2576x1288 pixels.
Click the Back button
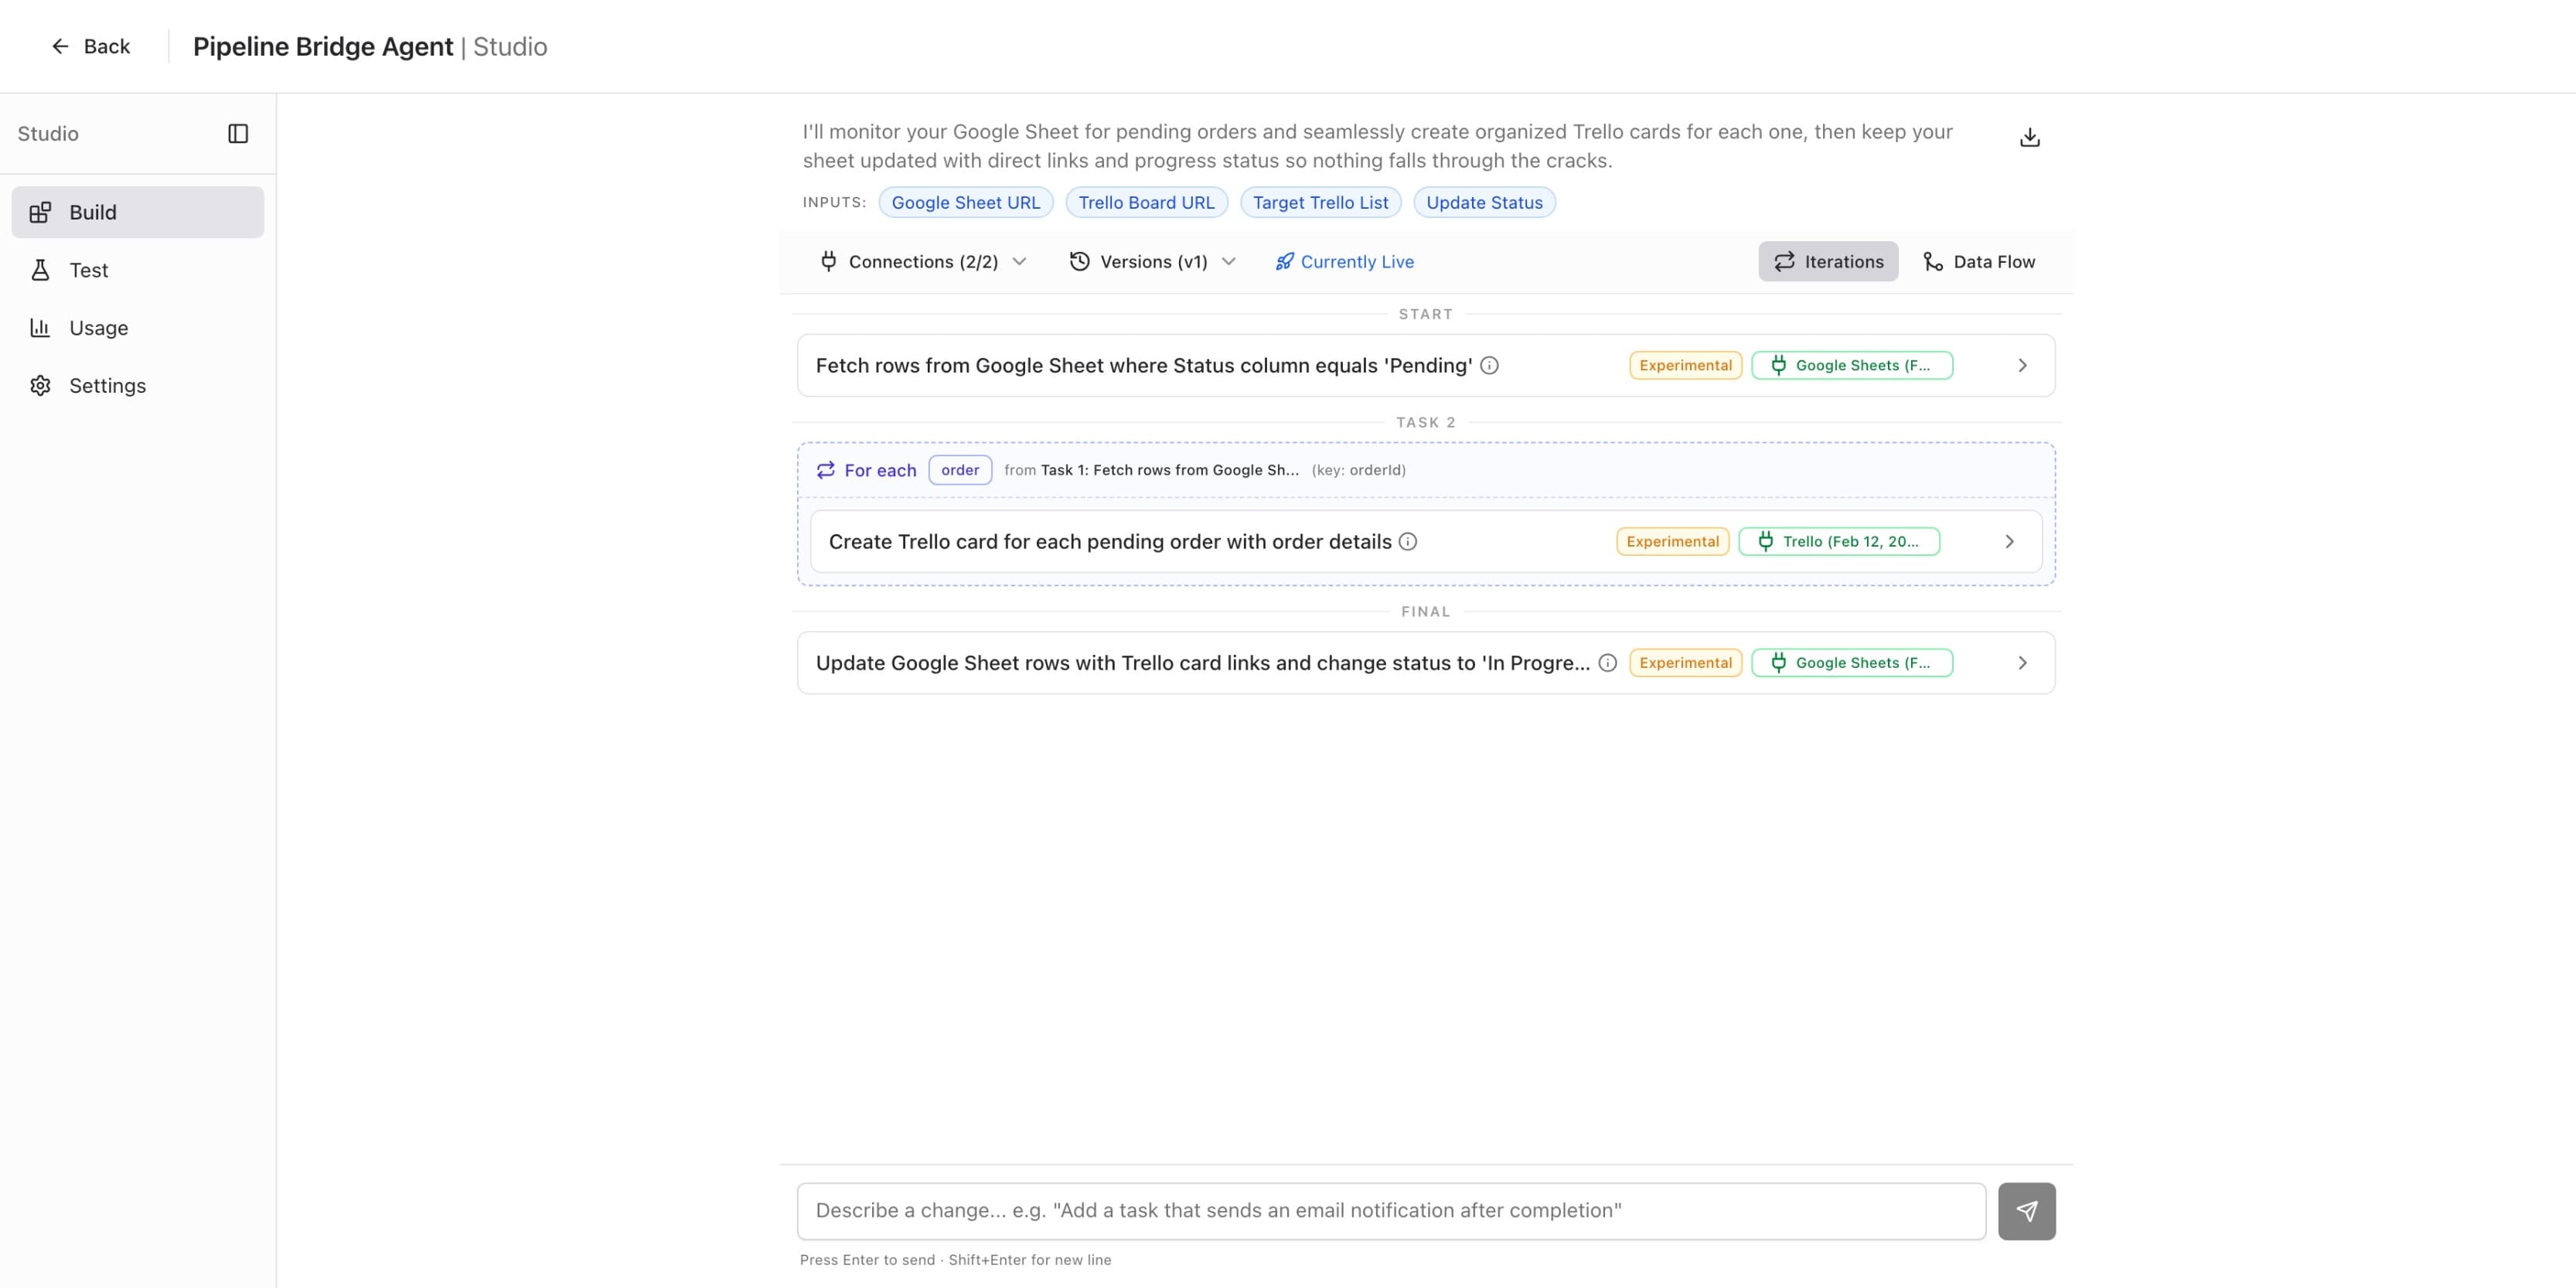(91, 46)
